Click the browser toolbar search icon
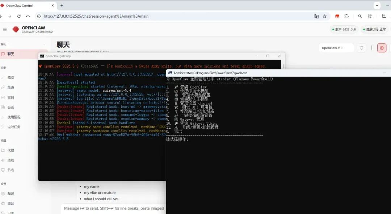391x214 pixels. [x=360, y=16]
